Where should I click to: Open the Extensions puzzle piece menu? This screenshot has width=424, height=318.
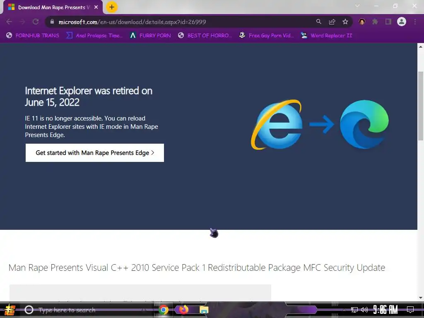375,22
